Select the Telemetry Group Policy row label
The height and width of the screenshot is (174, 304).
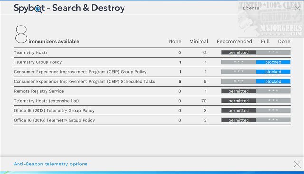tap(38, 62)
